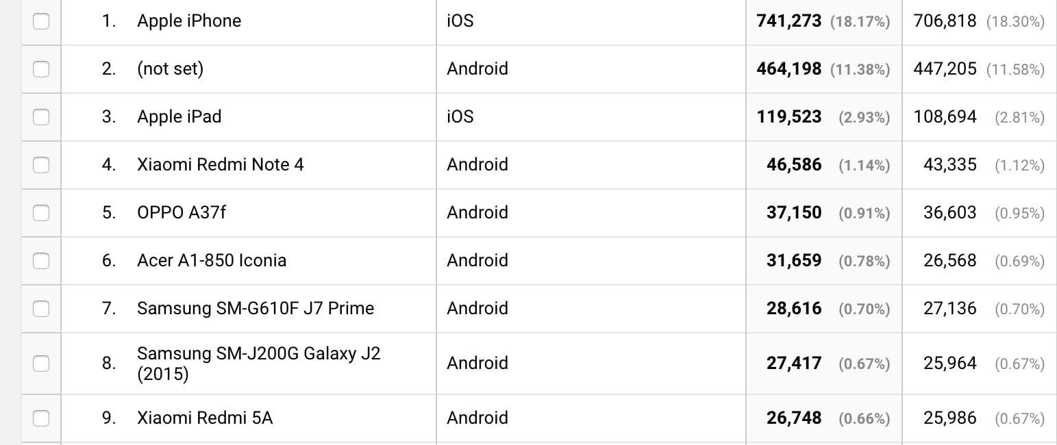Tick the Apple iPad row checkbox
Screen dimensions: 1057x445
pyautogui.click(x=41, y=117)
